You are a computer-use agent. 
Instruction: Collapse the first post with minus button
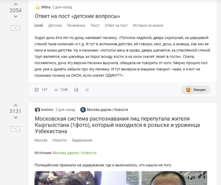coord(15,28)
